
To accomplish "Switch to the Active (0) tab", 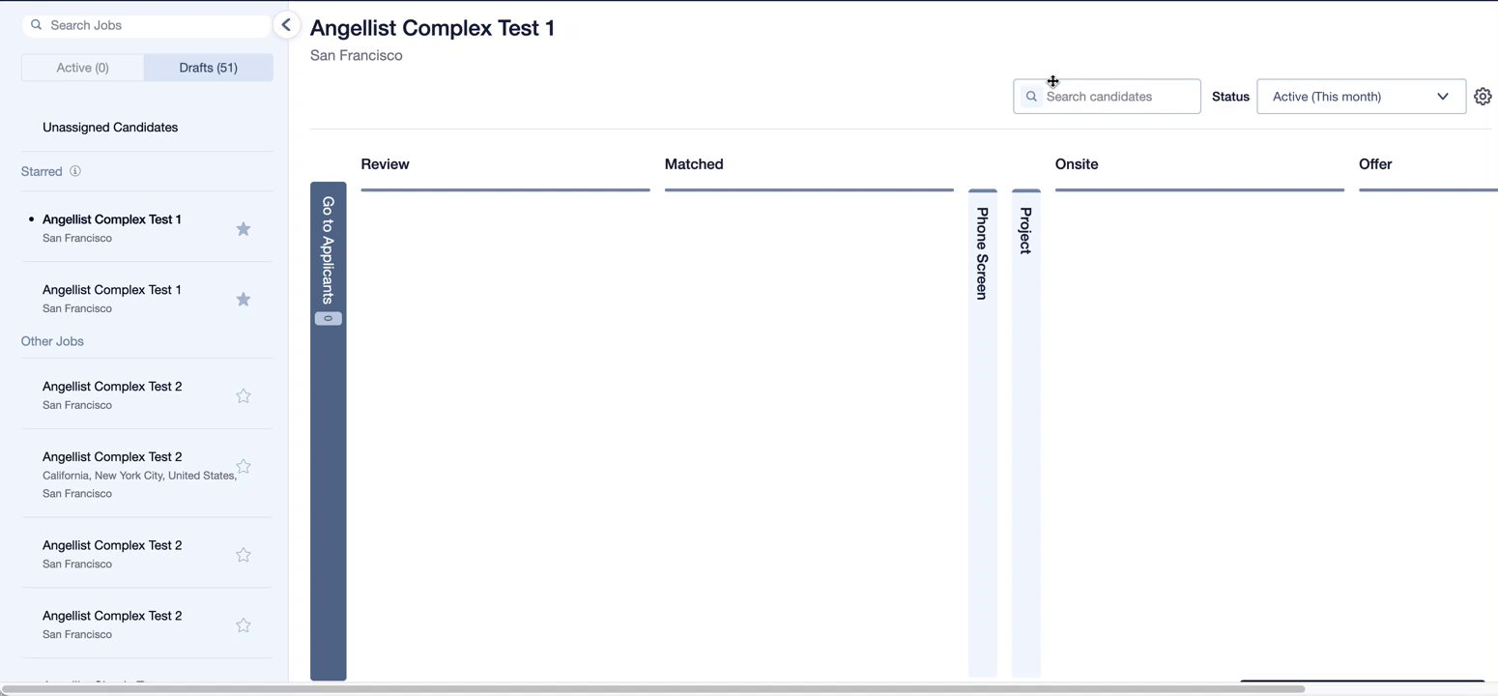I will pos(83,68).
